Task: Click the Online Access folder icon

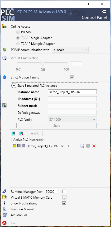Action: tap(4, 26)
